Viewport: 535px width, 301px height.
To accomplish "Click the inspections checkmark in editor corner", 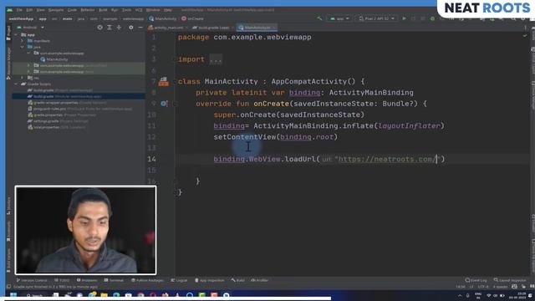I will [525, 35].
